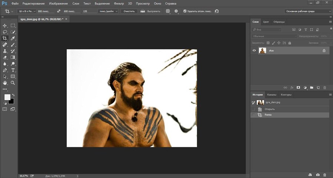Select the Gradient tool

coord(13,57)
